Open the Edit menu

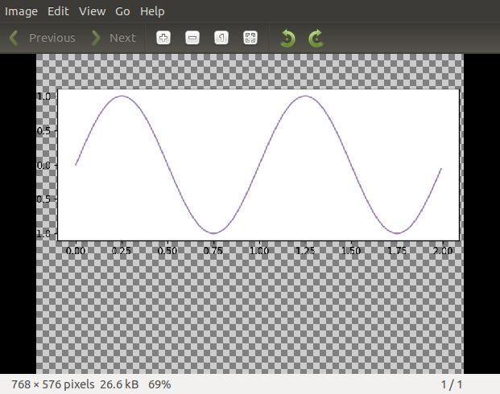[x=58, y=11]
